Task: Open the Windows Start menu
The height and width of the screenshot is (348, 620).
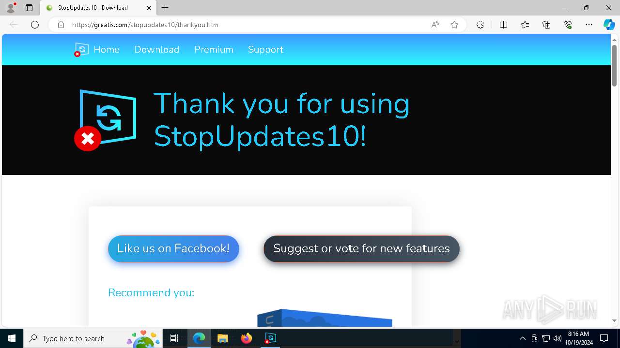Action: [x=12, y=338]
